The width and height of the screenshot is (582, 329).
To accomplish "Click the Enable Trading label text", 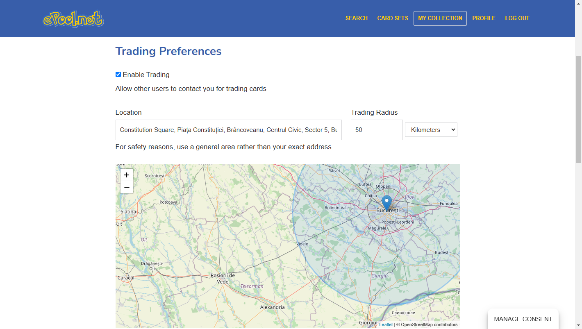I will 146,75.
